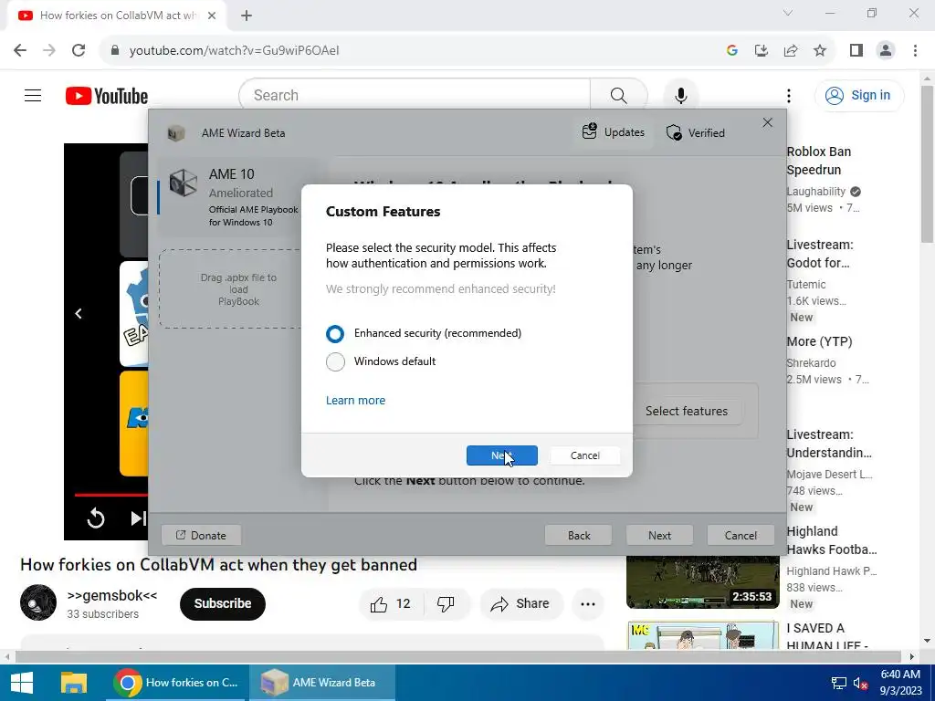The height and width of the screenshot is (701, 935).
Task: Bookmark this page with star icon
Action: point(820,50)
